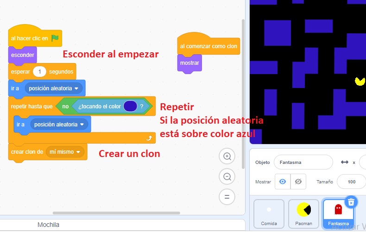Click the zoom out magnifier icon
The image size is (366, 232).
[227, 176]
